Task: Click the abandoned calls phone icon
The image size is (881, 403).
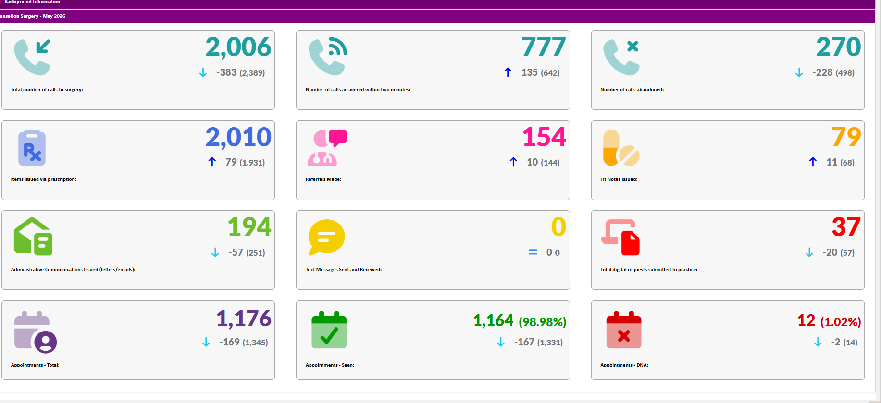Action: point(621,57)
